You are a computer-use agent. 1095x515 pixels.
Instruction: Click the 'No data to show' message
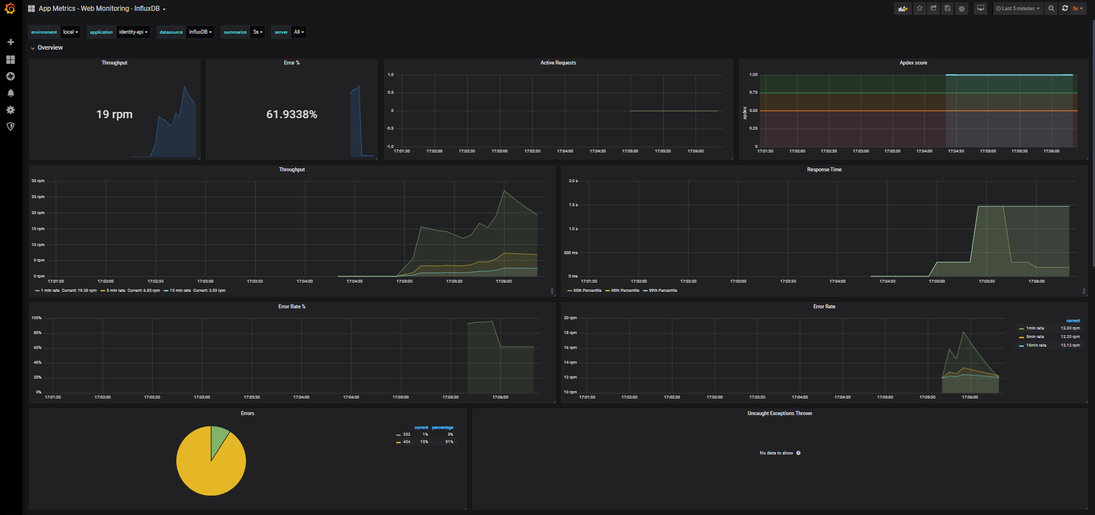click(x=776, y=453)
